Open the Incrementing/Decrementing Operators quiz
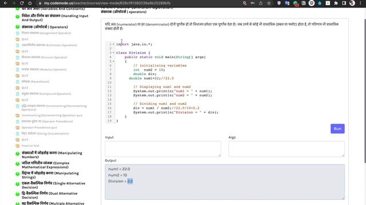Screen dimensions: 366x205 coord(52,115)
